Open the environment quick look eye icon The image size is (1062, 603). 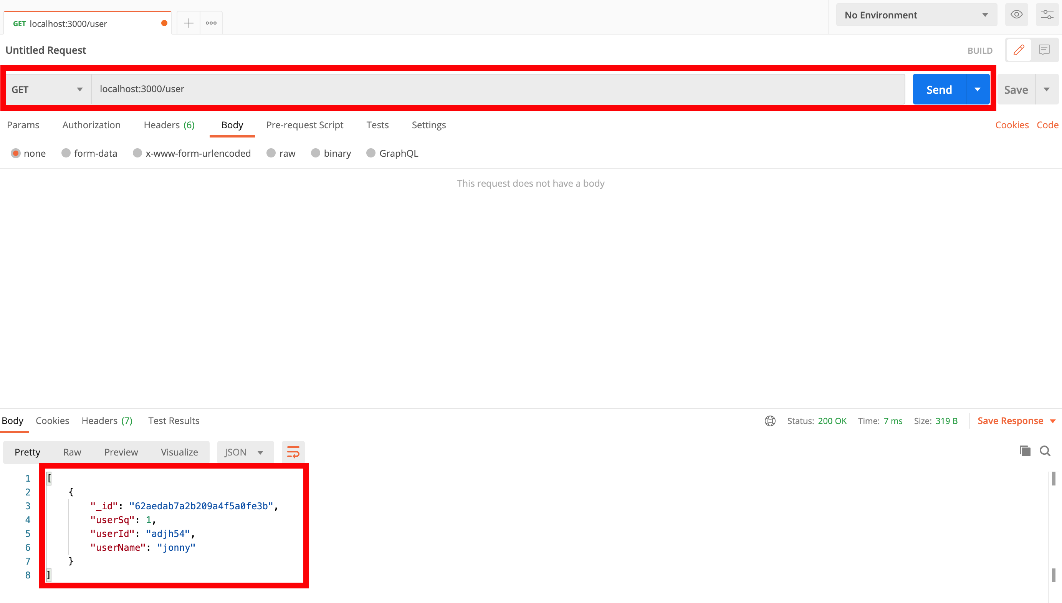(x=1016, y=15)
